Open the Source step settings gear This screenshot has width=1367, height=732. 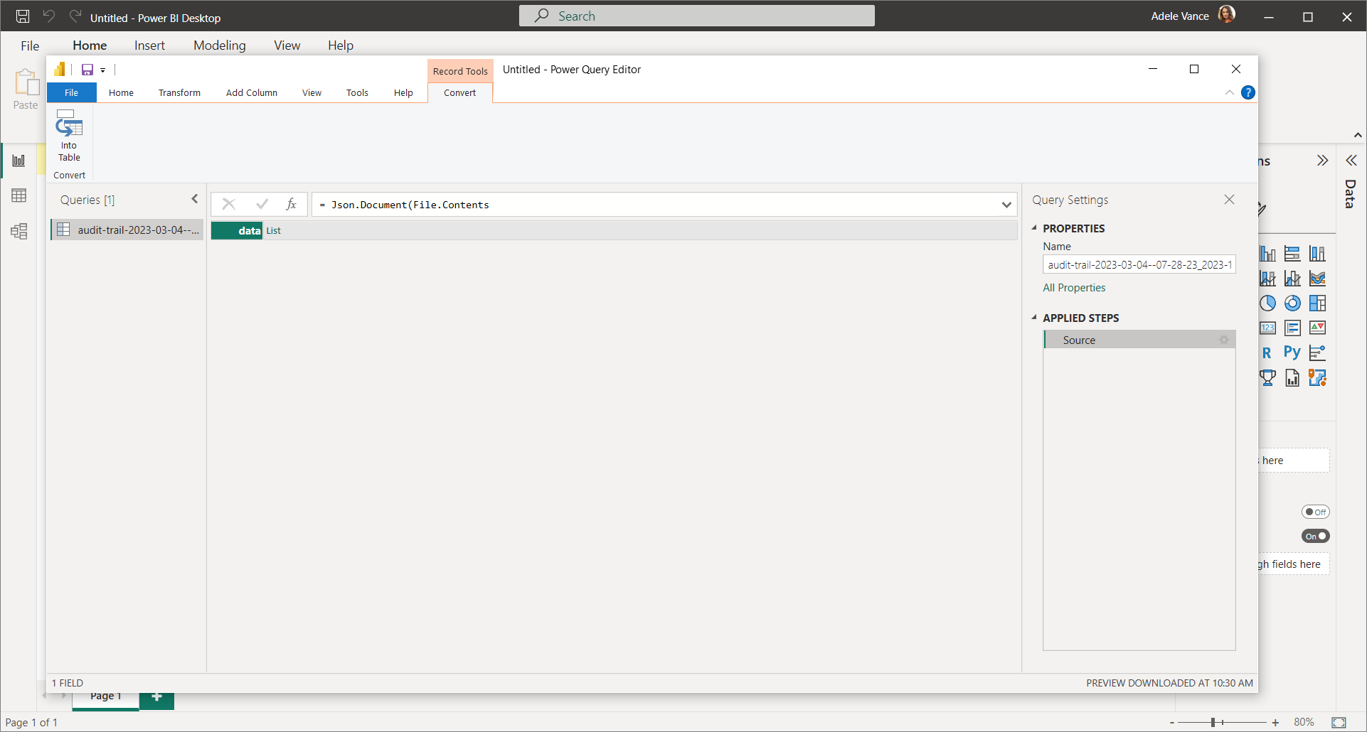pos(1223,340)
